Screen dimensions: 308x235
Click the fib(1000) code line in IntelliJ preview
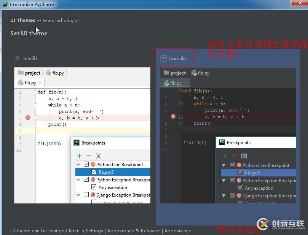point(49,144)
